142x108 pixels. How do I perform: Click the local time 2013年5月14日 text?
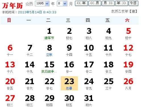click(x=37, y=12)
